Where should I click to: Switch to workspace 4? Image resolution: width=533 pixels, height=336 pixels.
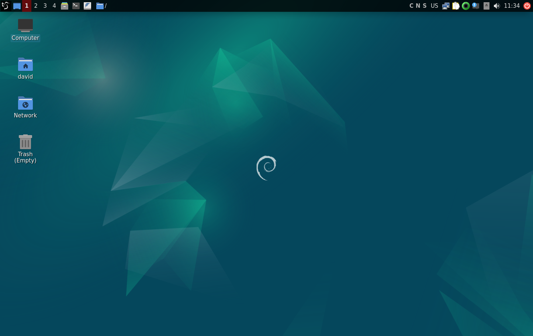54,6
